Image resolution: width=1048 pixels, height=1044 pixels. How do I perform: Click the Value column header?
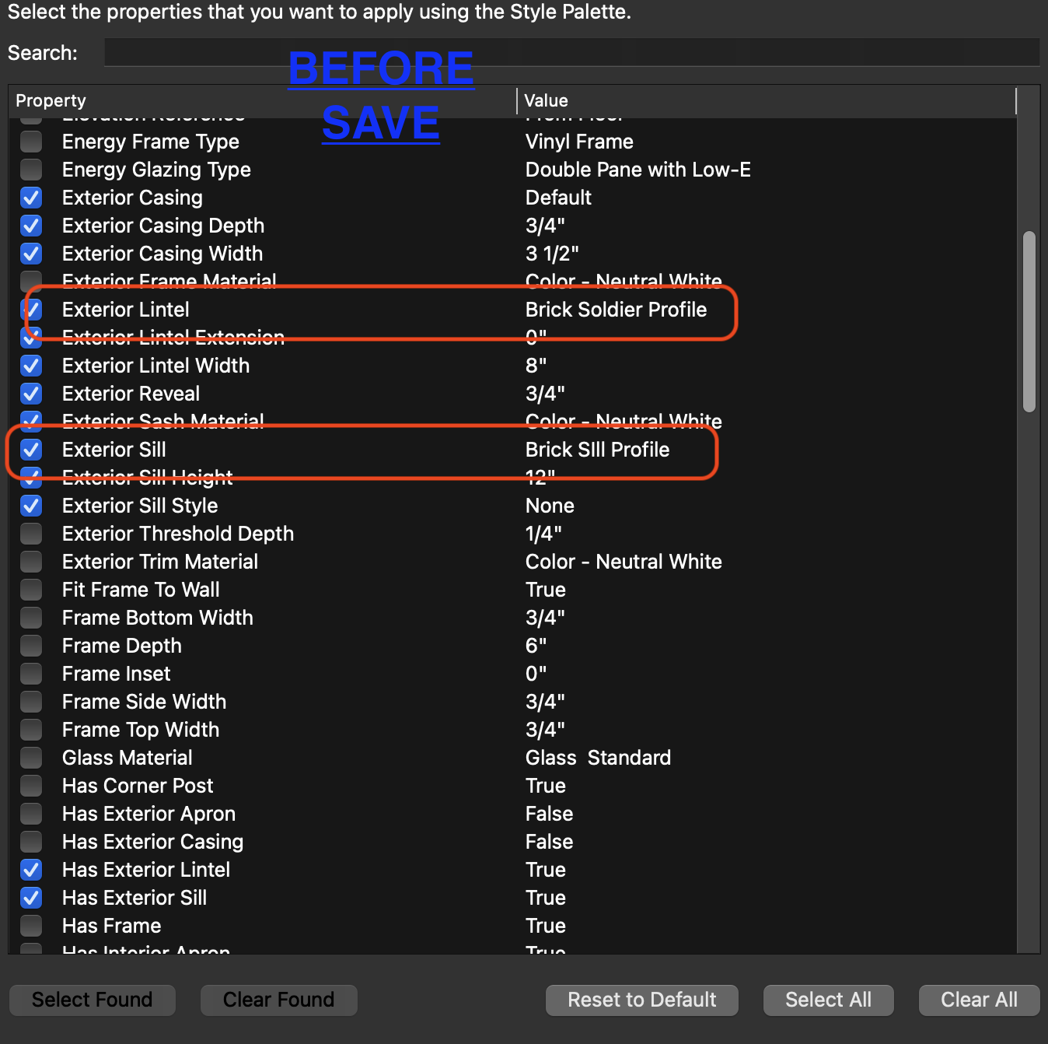coord(546,101)
